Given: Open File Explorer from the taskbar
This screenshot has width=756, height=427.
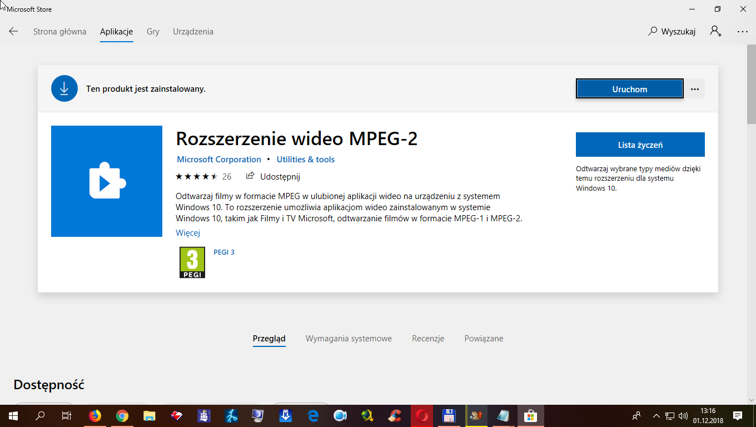Looking at the screenshot, I should 150,415.
